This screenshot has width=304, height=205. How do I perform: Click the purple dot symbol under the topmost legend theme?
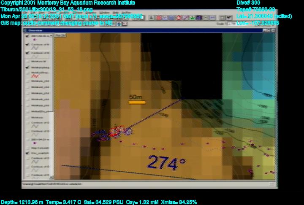[35, 40]
